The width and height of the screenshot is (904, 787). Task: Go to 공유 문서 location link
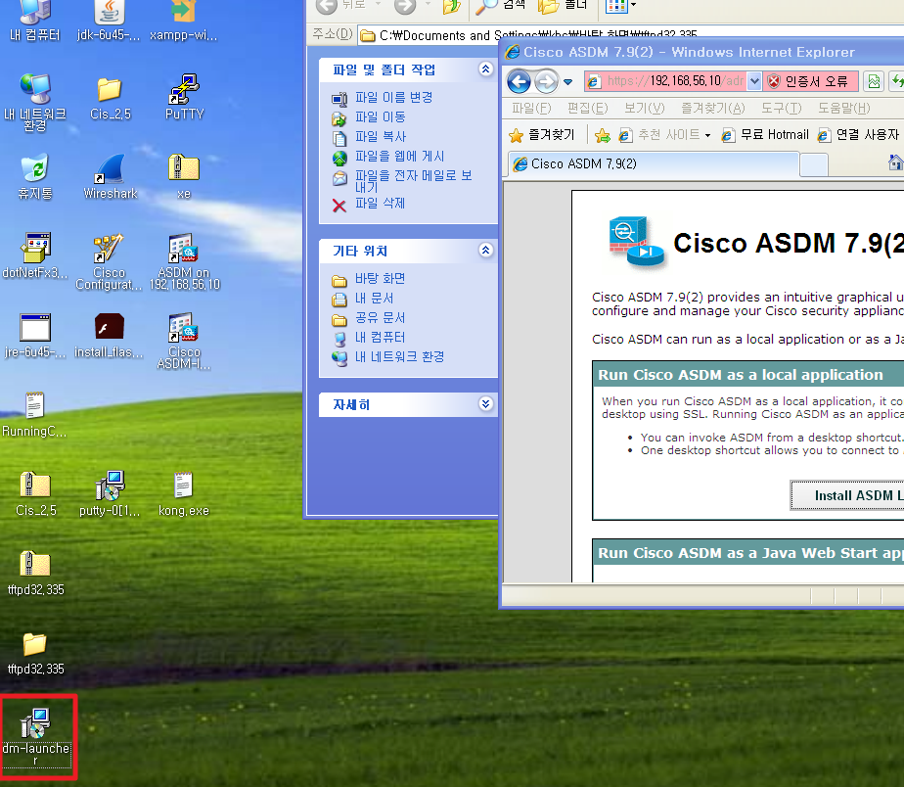pyautogui.click(x=380, y=318)
